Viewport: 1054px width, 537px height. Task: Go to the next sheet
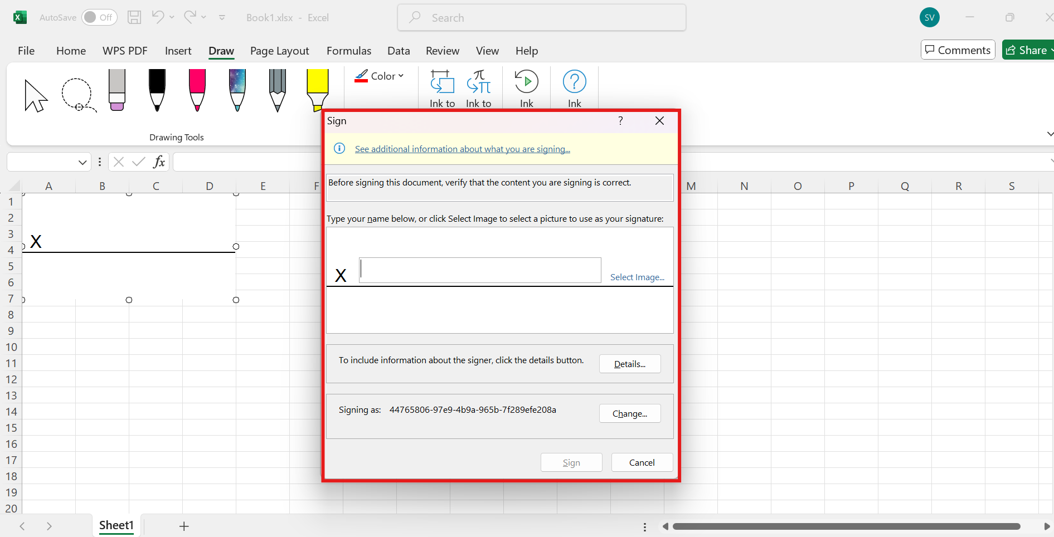click(x=49, y=526)
